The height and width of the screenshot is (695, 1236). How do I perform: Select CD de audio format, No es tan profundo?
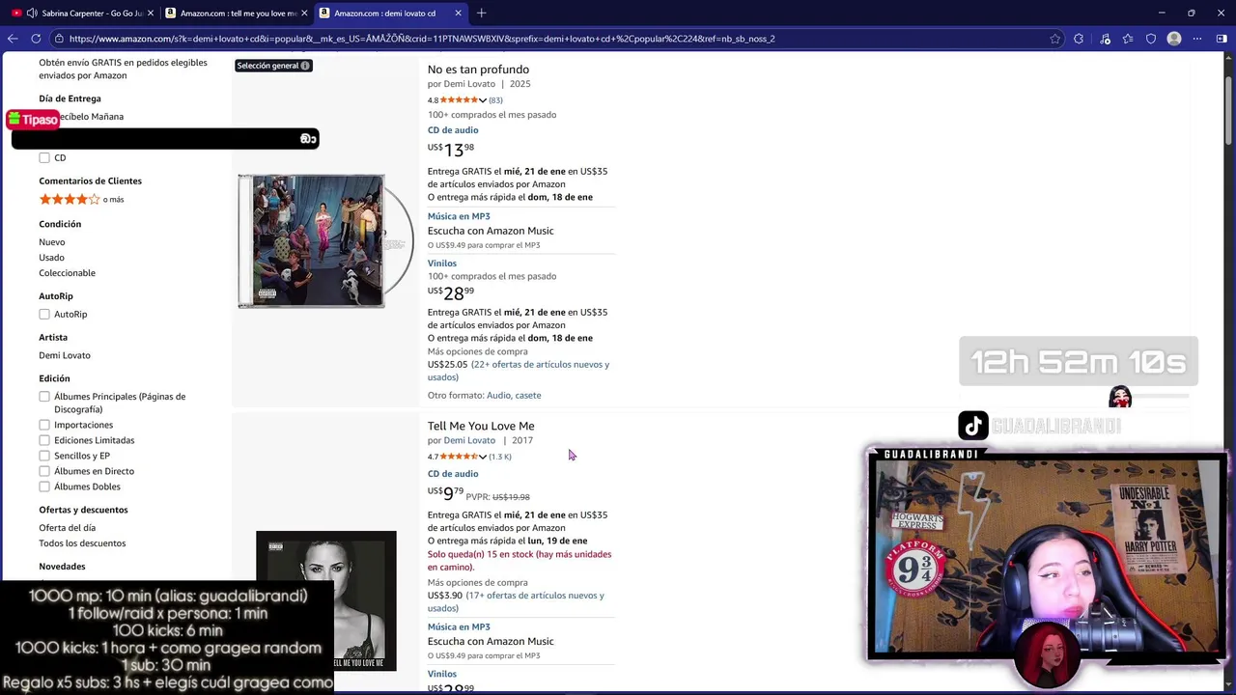pyautogui.click(x=453, y=130)
